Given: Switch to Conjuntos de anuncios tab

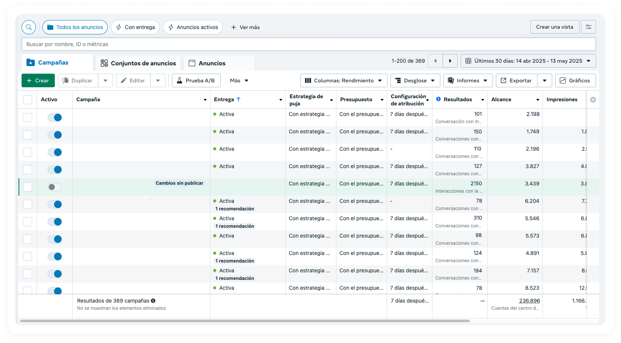Looking at the screenshot, I should 138,63.
